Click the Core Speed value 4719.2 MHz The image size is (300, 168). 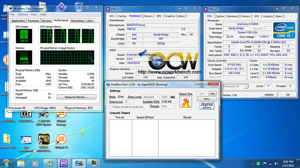point(234,65)
